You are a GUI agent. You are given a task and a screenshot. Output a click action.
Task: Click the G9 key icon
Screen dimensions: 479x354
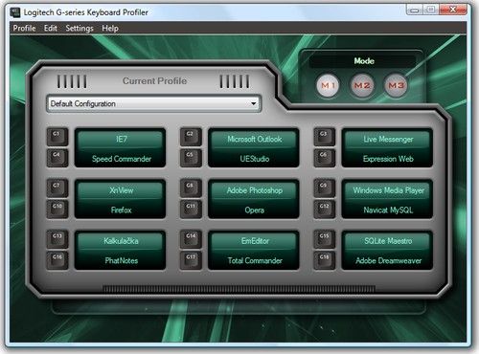[x=325, y=188]
